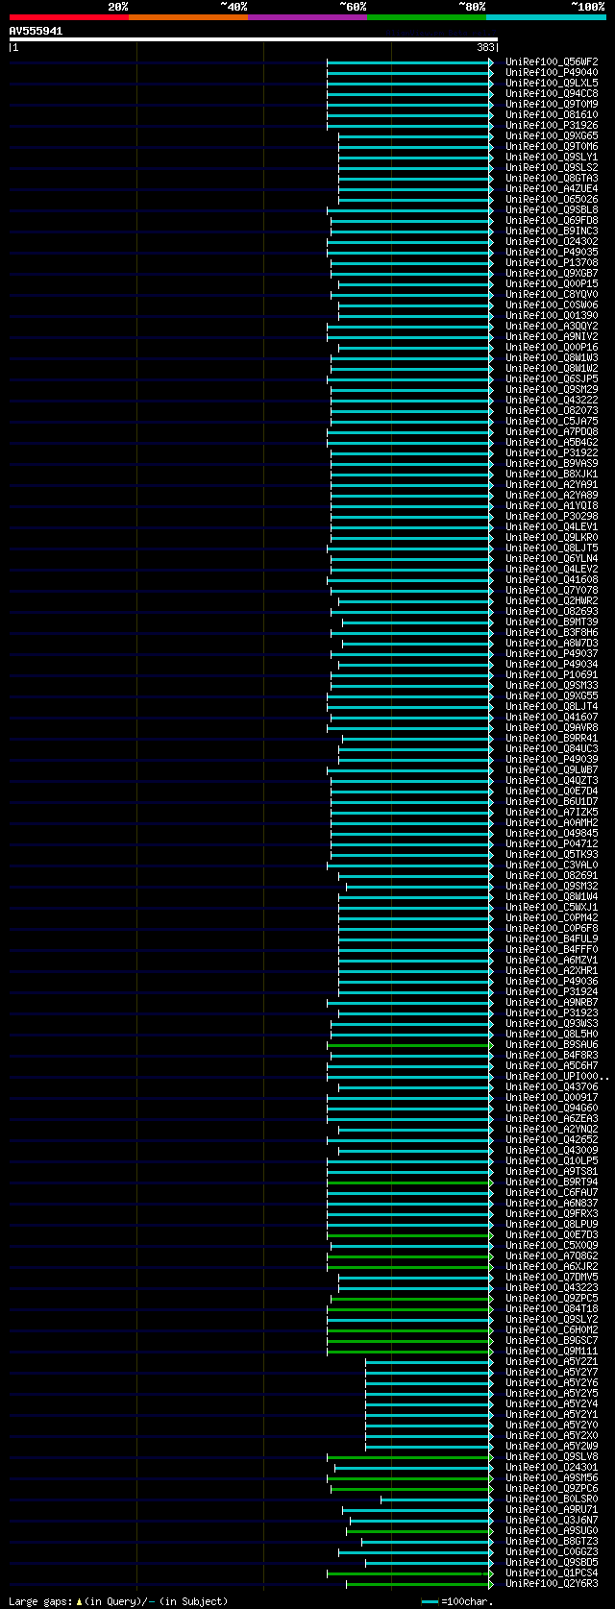
Task: Click label UniRef100_Q84UC3
Action: click(x=552, y=748)
